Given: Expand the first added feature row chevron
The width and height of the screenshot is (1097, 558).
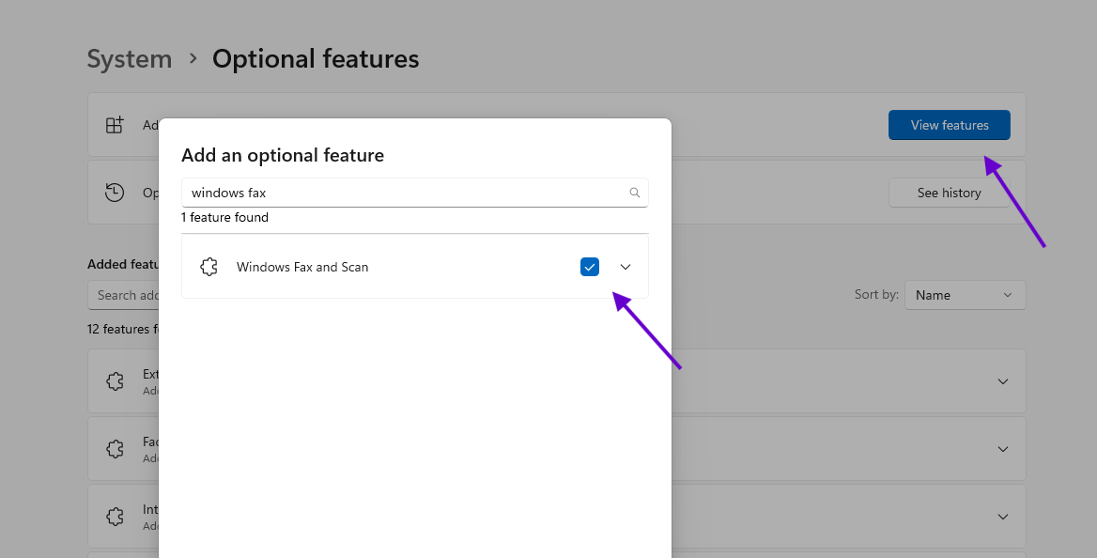Looking at the screenshot, I should coord(1003,381).
